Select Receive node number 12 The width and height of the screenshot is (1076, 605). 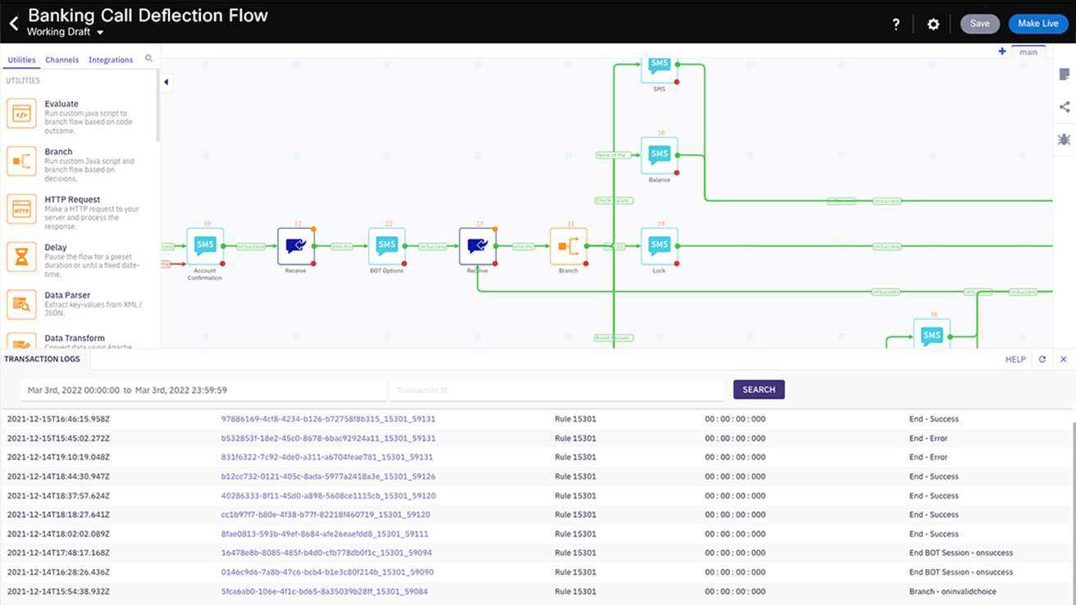point(296,246)
